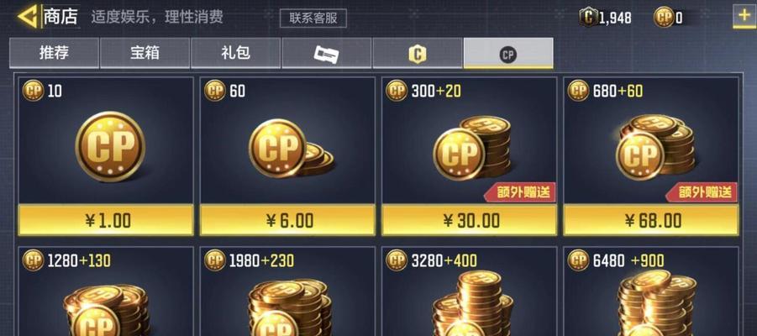Buy 10 CP for ¥1.00
This screenshot has height=336, width=757.
pos(106,221)
